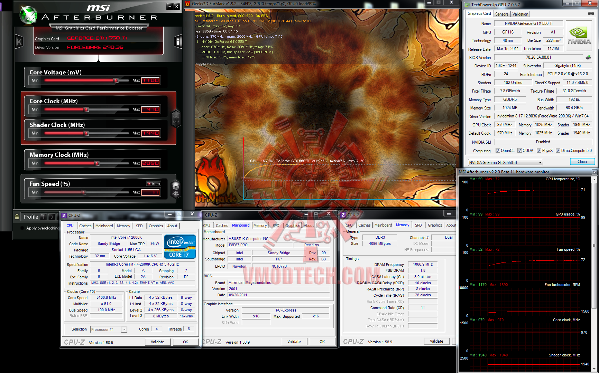
Task: Open the Caches tab in the CPU tab CPU-Z window
Action: click(85, 226)
